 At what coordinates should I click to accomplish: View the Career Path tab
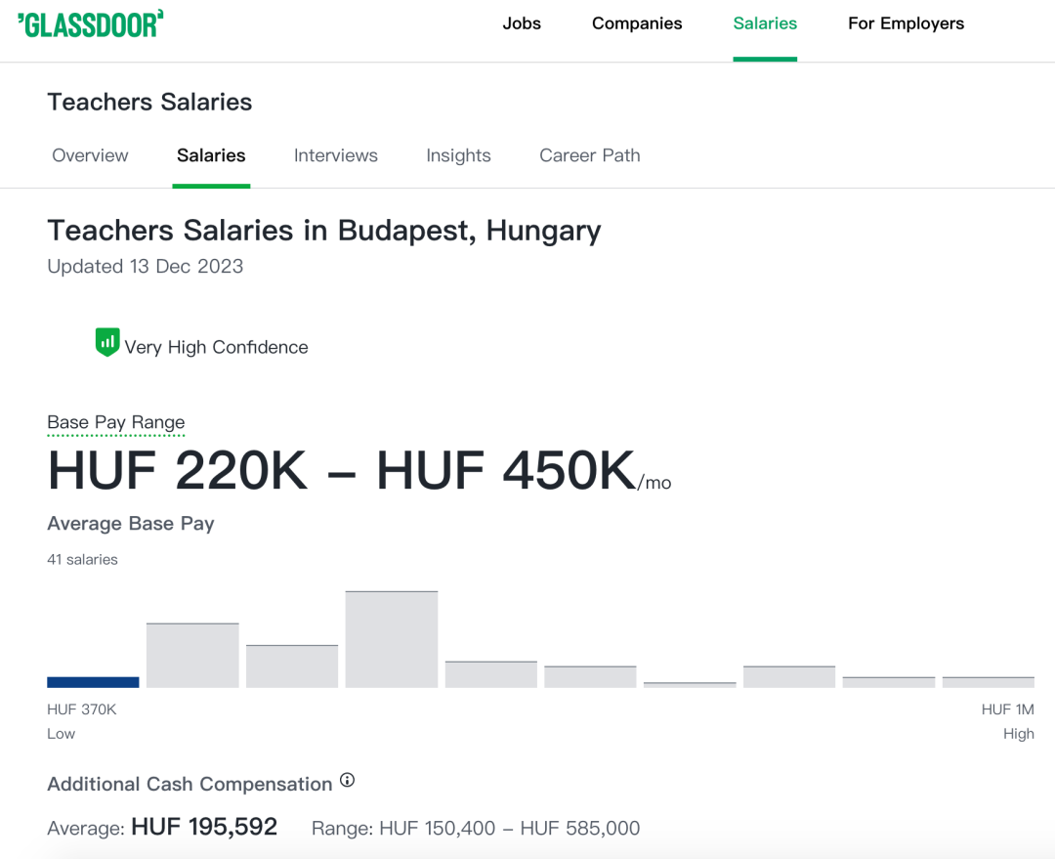pos(589,155)
